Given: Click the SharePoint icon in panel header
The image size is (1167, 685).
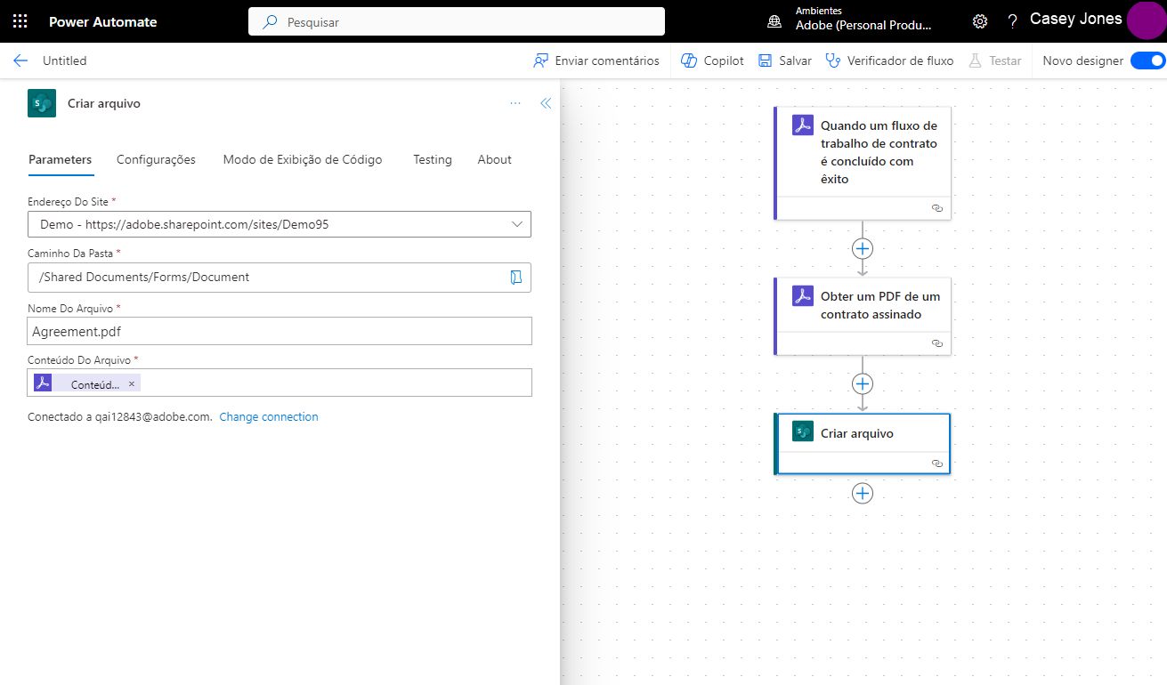Looking at the screenshot, I should click(x=42, y=103).
